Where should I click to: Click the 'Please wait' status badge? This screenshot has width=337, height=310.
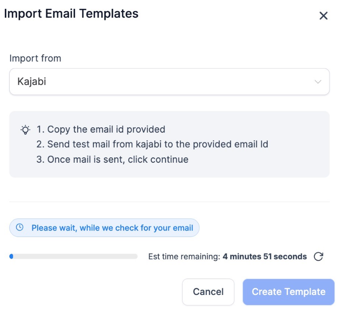coord(104,228)
